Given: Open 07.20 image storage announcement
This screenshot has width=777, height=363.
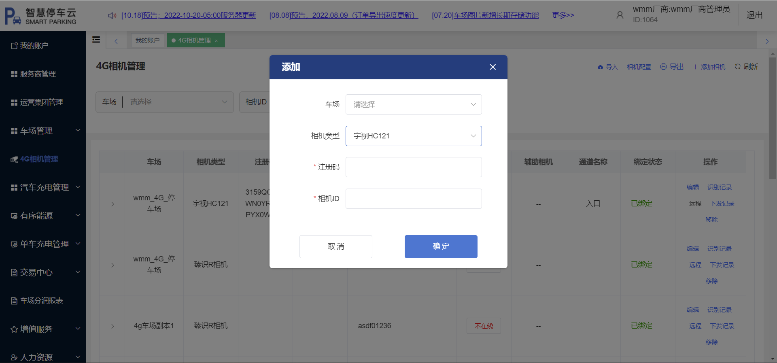Looking at the screenshot, I should coord(485,15).
